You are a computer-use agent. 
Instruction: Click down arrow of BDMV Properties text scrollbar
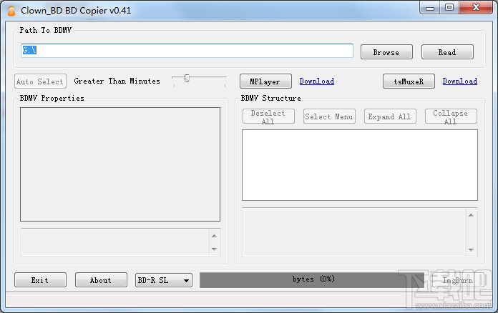click(x=214, y=249)
